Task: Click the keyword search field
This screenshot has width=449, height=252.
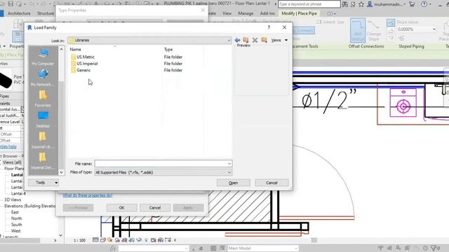Action: pos(309,4)
